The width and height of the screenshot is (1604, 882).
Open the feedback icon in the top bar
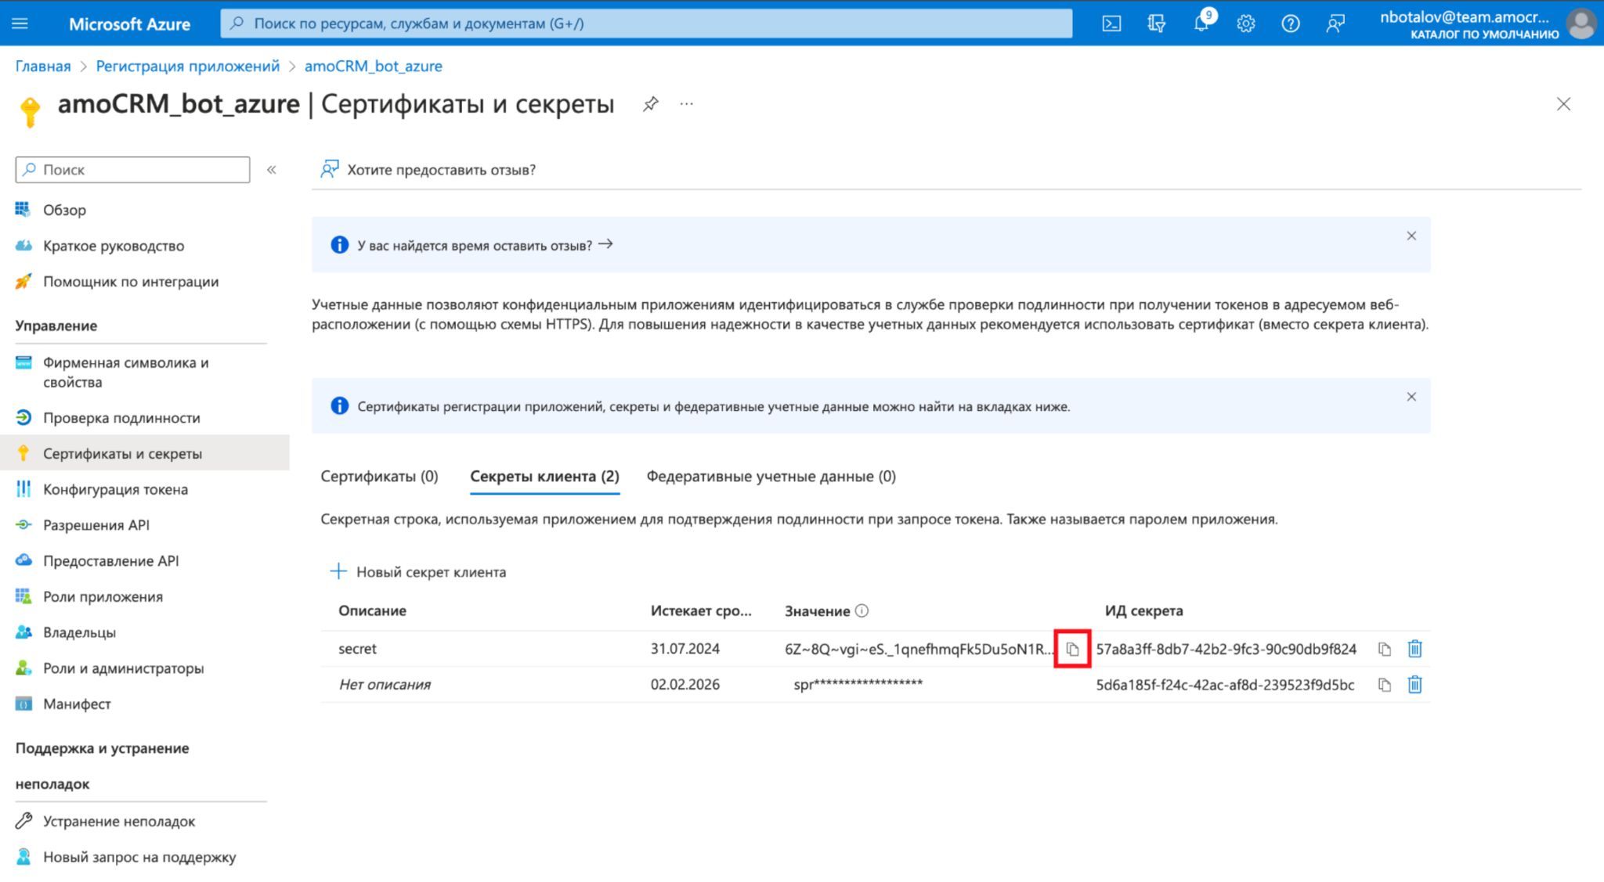(x=1335, y=23)
